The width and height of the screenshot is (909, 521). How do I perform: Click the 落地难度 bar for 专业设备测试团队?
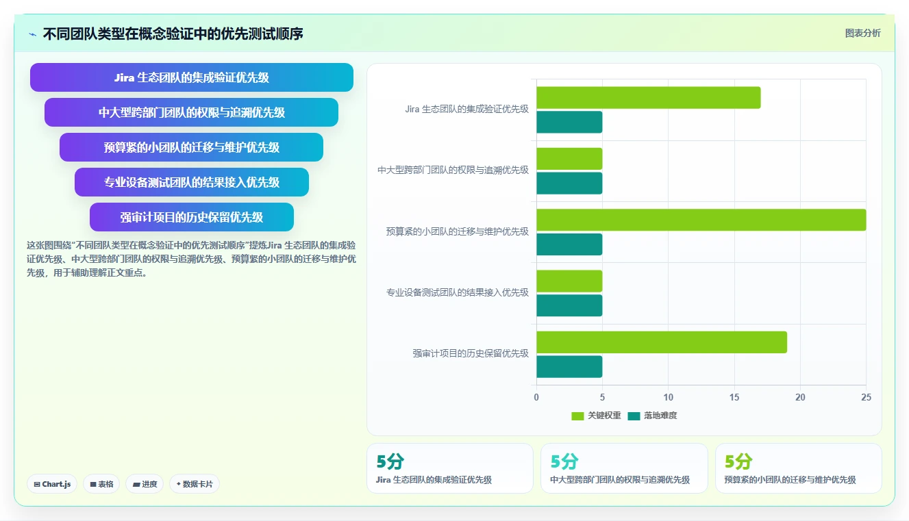569,305
